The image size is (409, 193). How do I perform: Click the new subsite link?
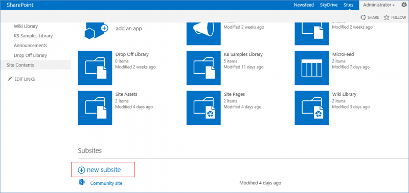(104, 170)
